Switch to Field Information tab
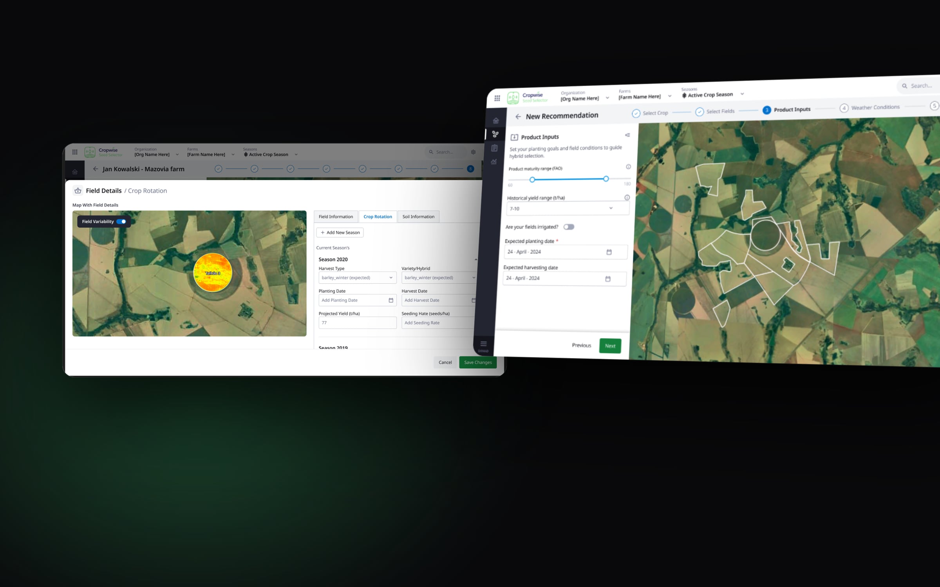 click(336, 216)
